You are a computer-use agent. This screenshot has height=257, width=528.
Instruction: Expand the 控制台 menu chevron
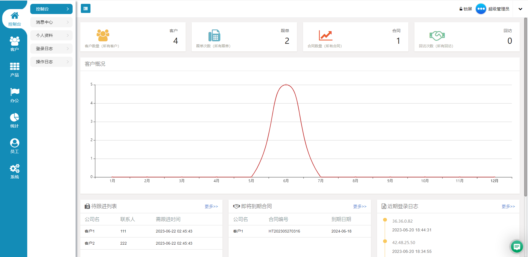tap(68, 9)
